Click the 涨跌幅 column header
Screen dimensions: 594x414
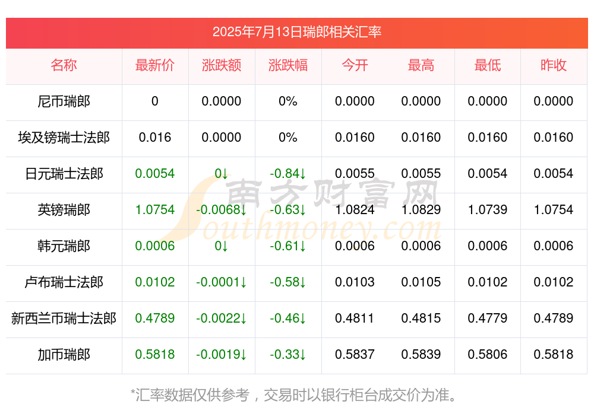coord(288,65)
